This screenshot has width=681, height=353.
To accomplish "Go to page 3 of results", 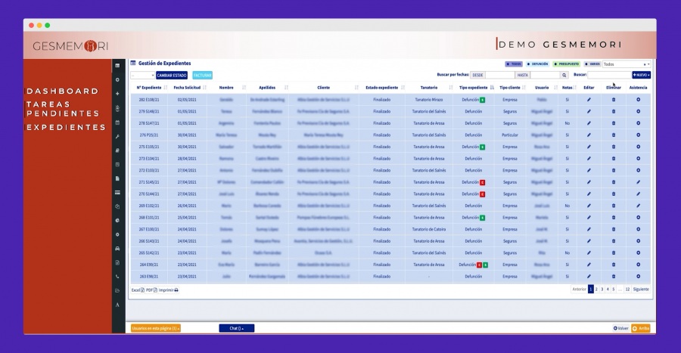I will [602, 290].
